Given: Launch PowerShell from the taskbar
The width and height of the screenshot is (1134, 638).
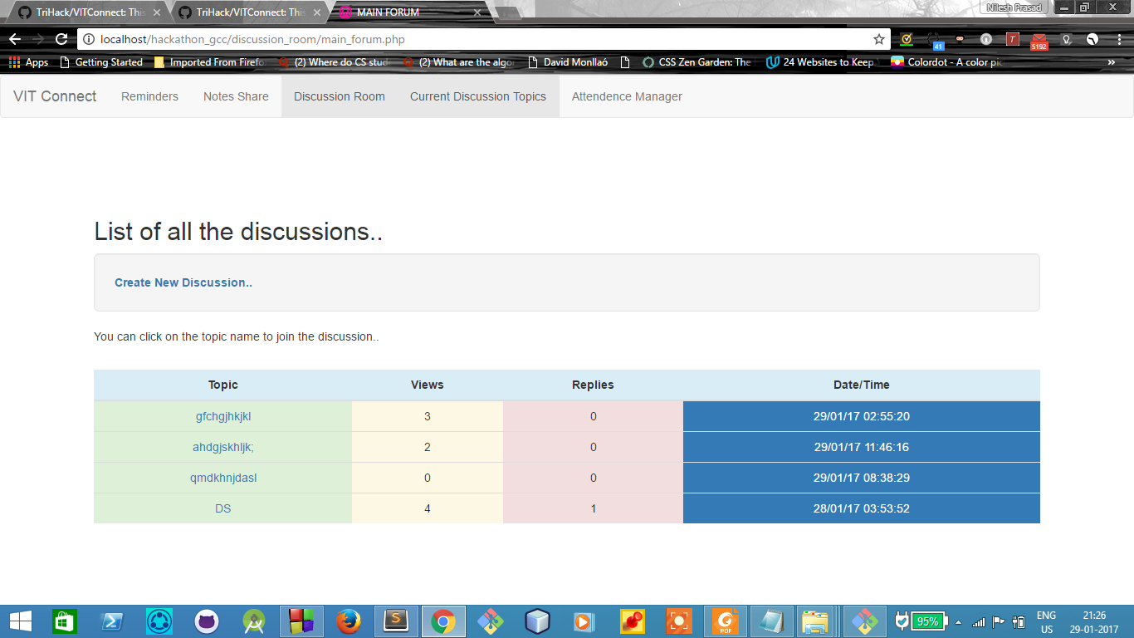Looking at the screenshot, I should pyautogui.click(x=112, y=621).
